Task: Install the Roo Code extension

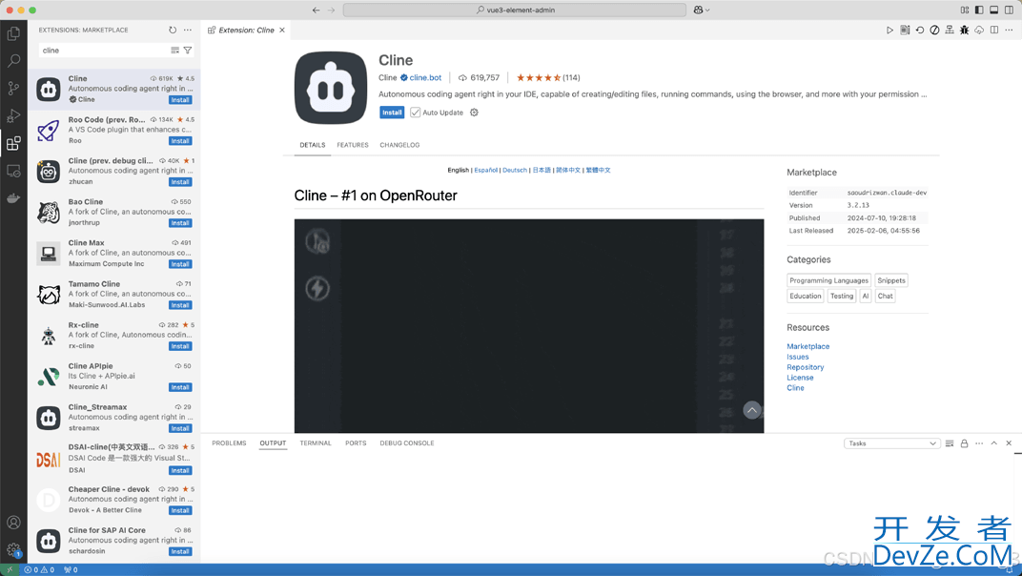Action: (180, 141)
